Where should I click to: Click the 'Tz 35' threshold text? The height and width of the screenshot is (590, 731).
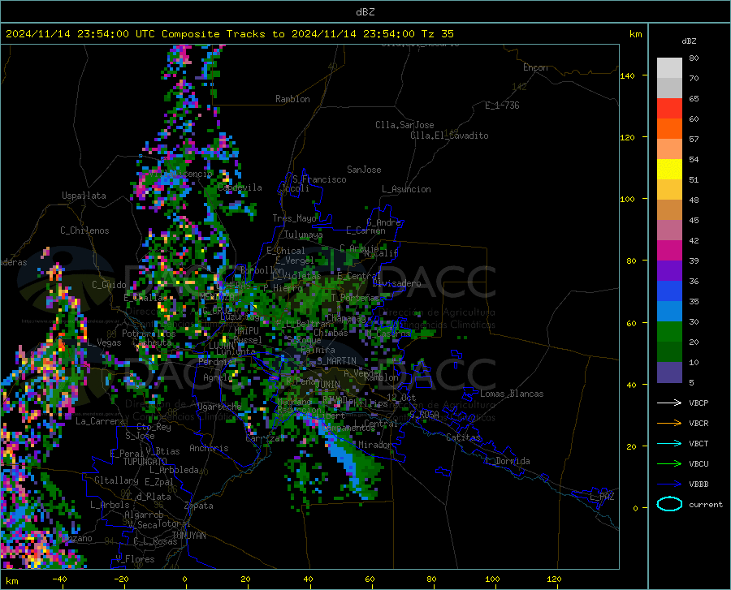(x=437, y=34)
